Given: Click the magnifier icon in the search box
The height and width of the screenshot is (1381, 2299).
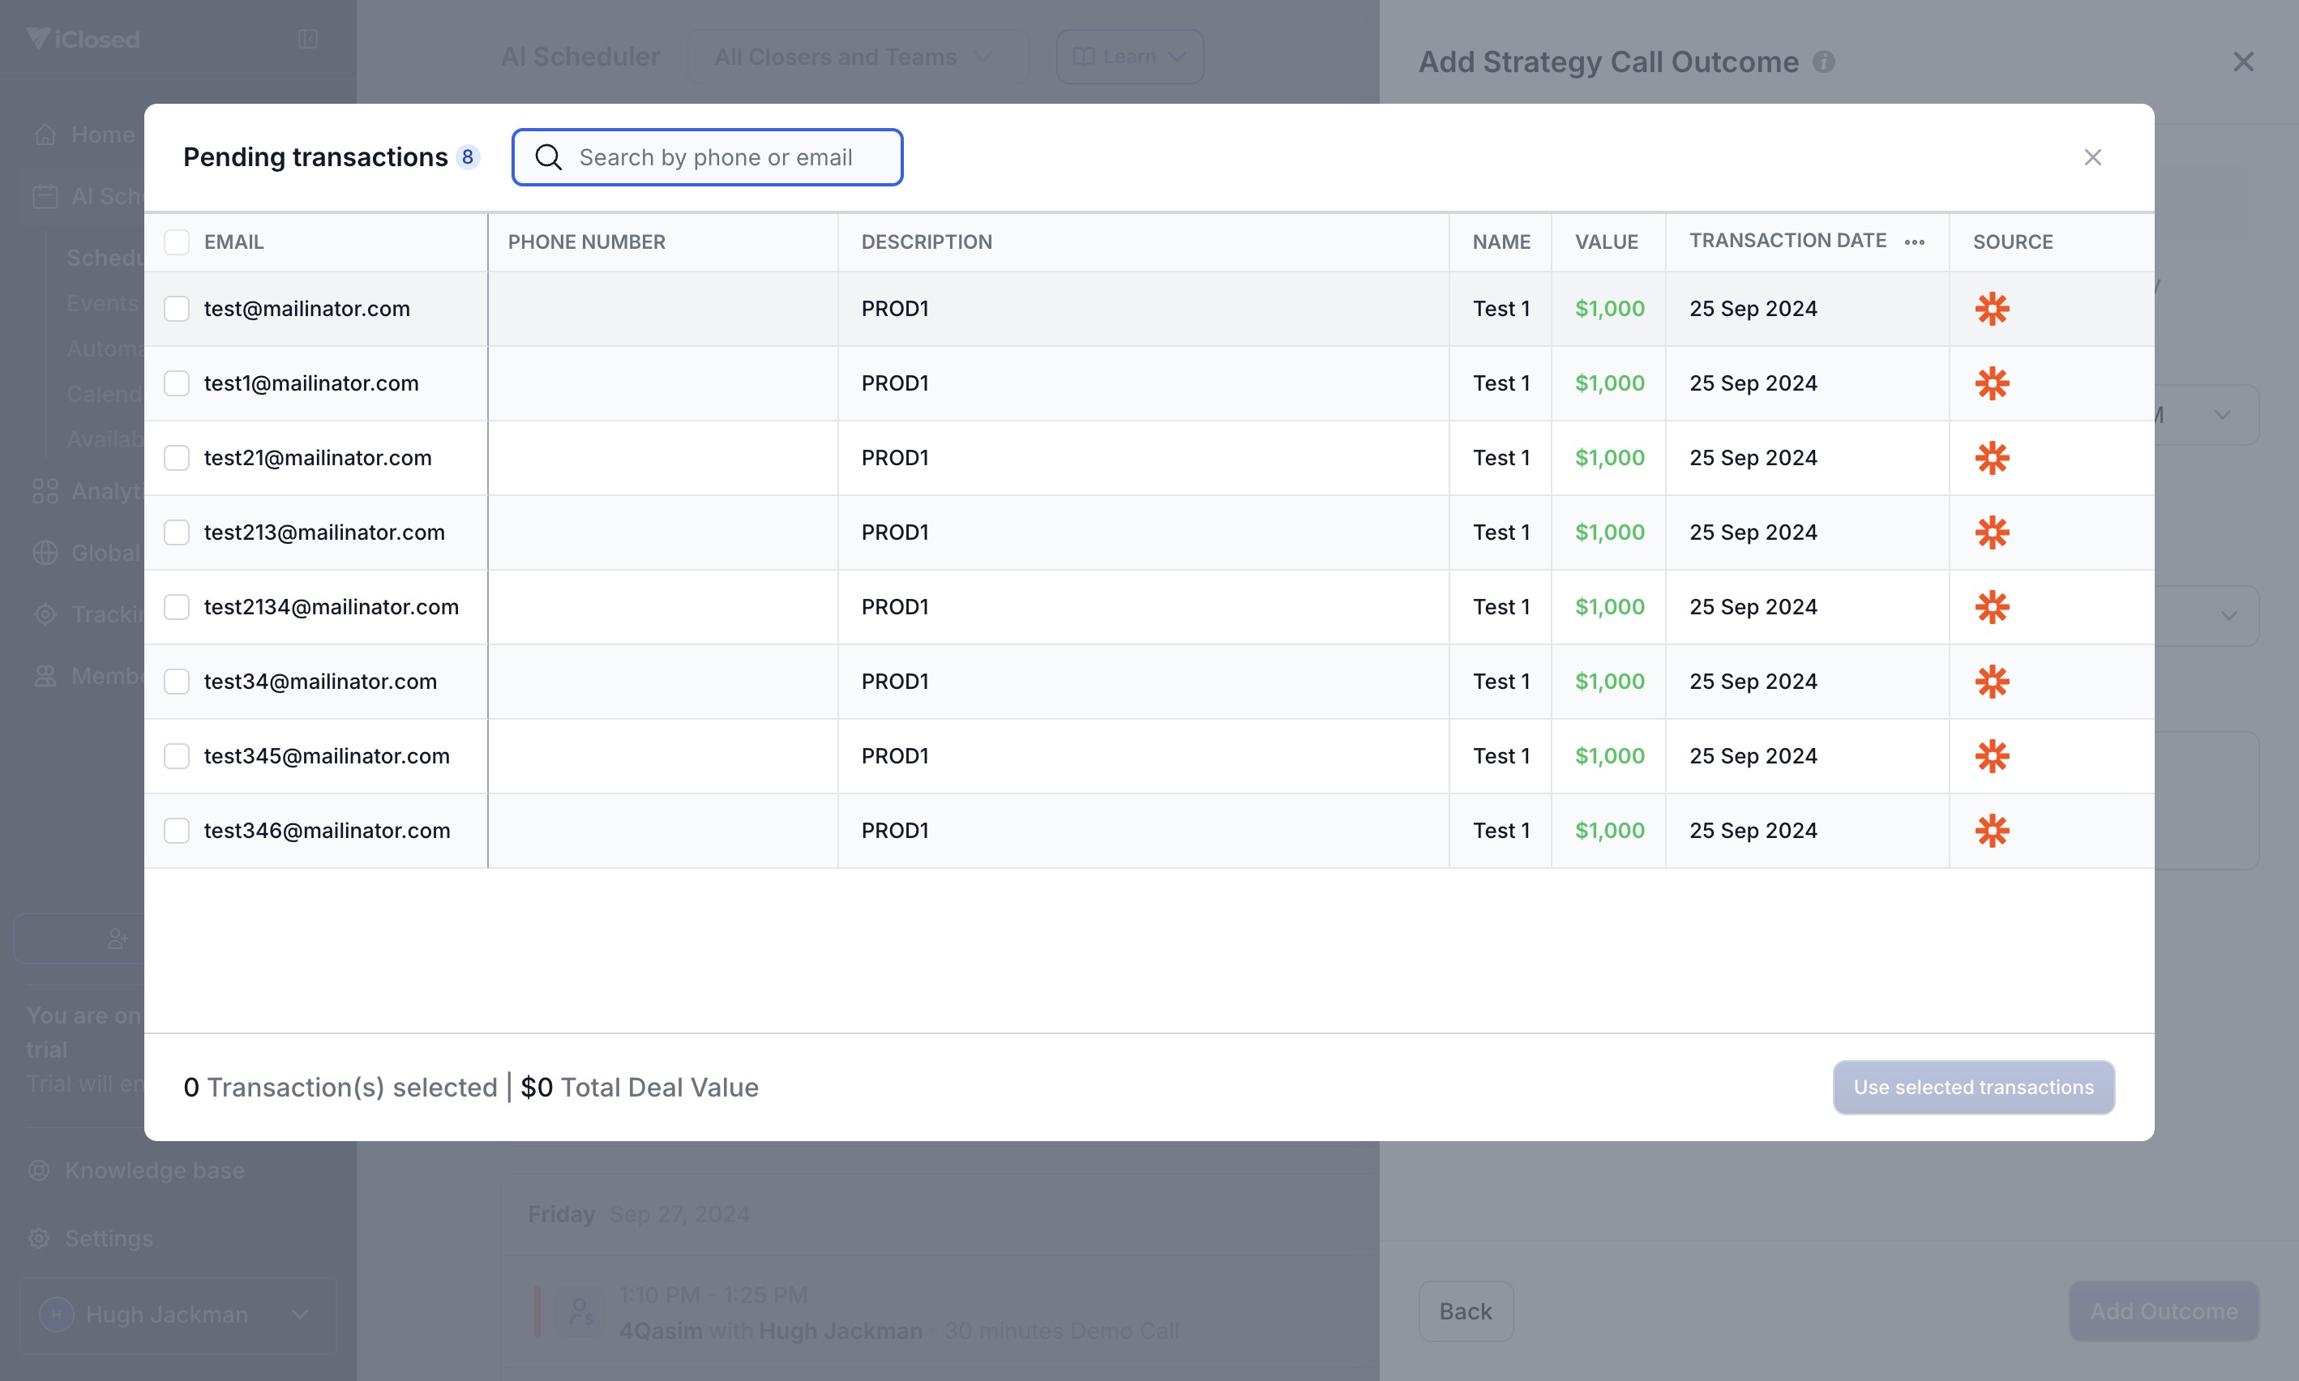Looking at the screenshot, I should point(549,157).
